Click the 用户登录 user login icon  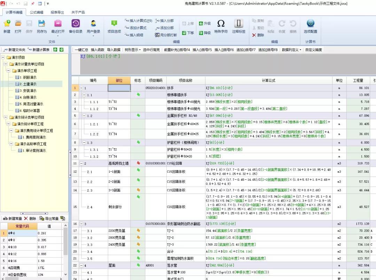tap(93, 26)
